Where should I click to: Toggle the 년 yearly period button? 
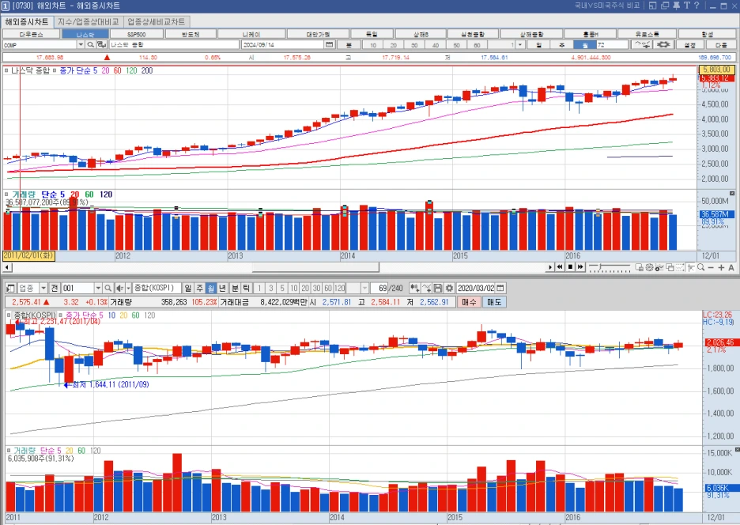tap(223, 288)
